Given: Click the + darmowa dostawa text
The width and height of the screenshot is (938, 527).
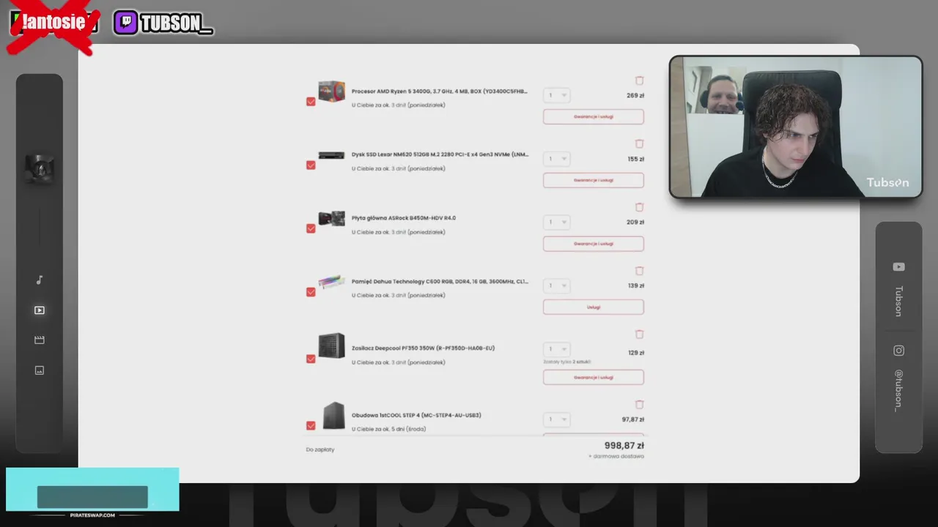Looking at the screenshot, I should pos(616,457).
